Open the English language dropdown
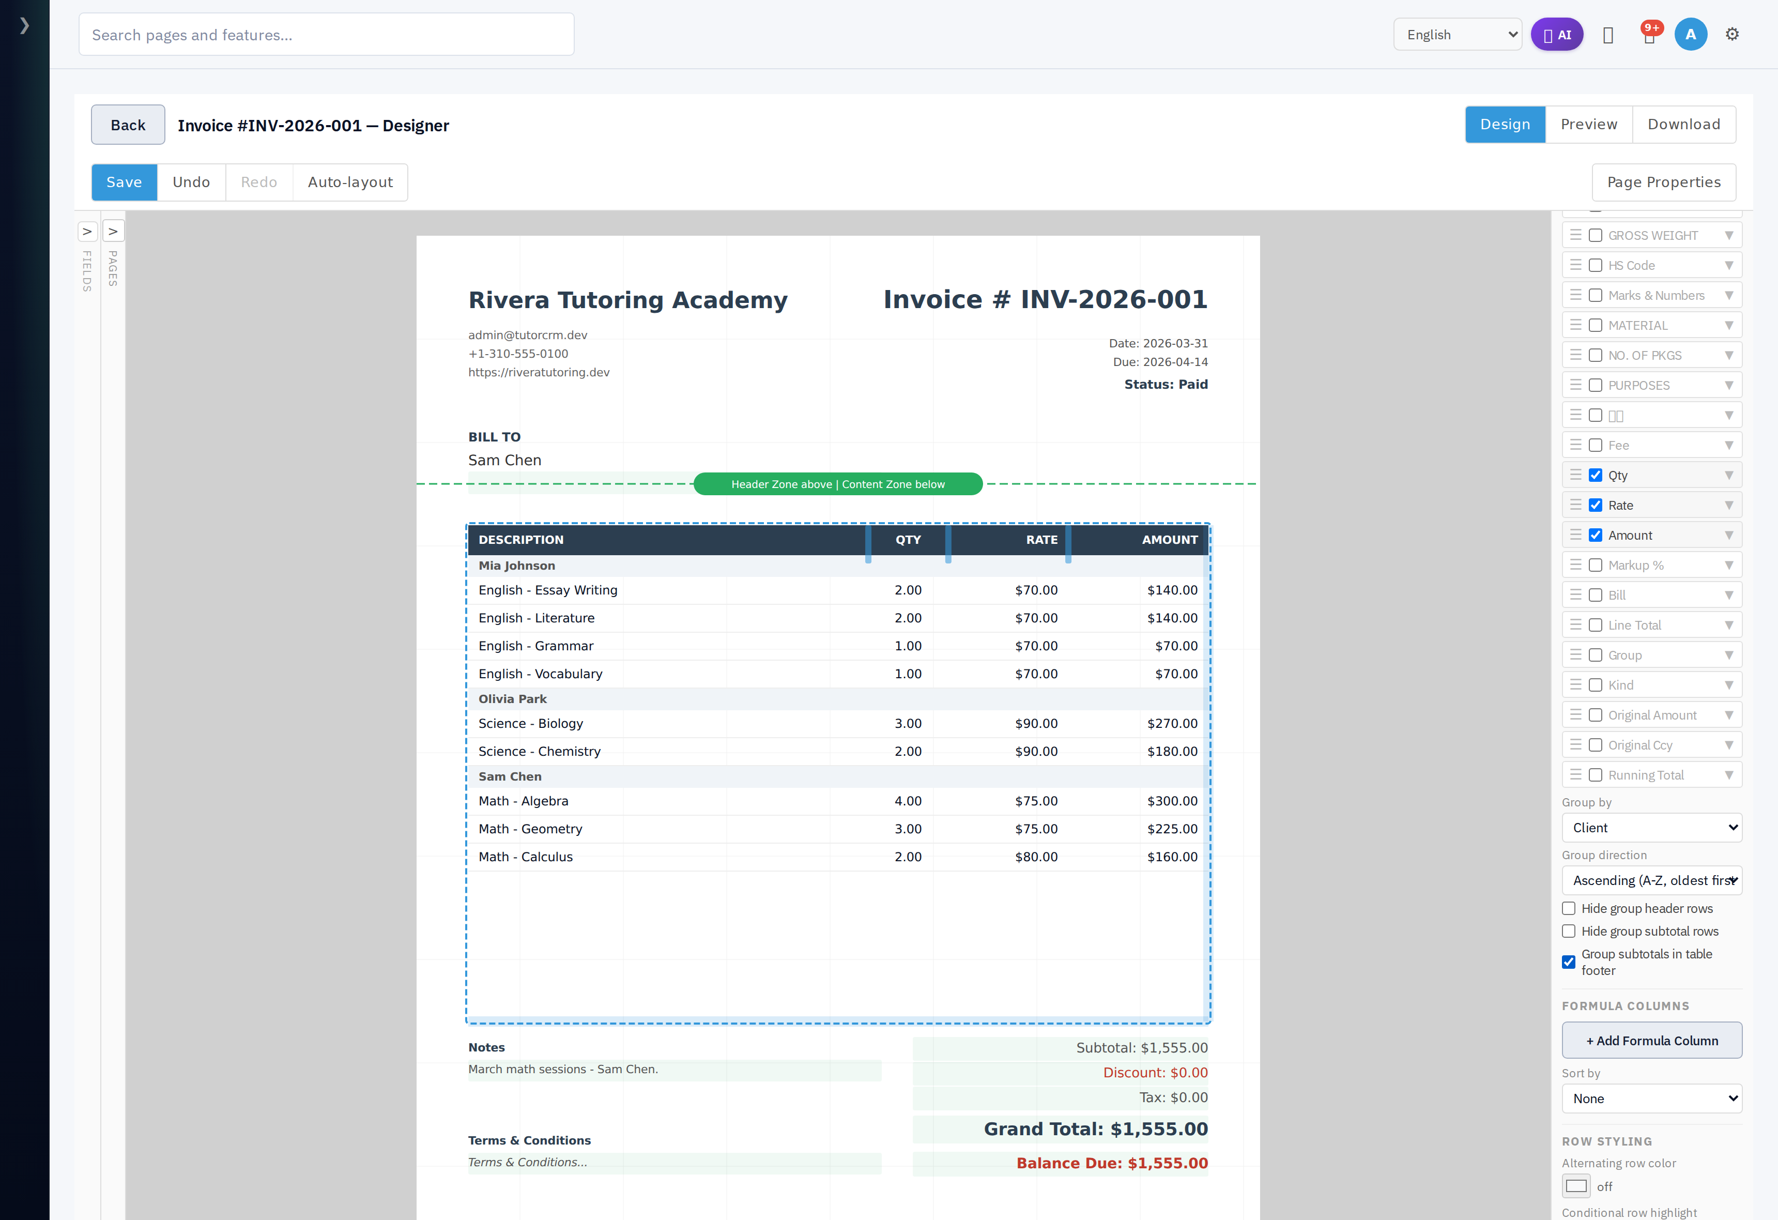Viewport: 1778px width, 1220px height. pyautogui.click(x=1458, y=35)
